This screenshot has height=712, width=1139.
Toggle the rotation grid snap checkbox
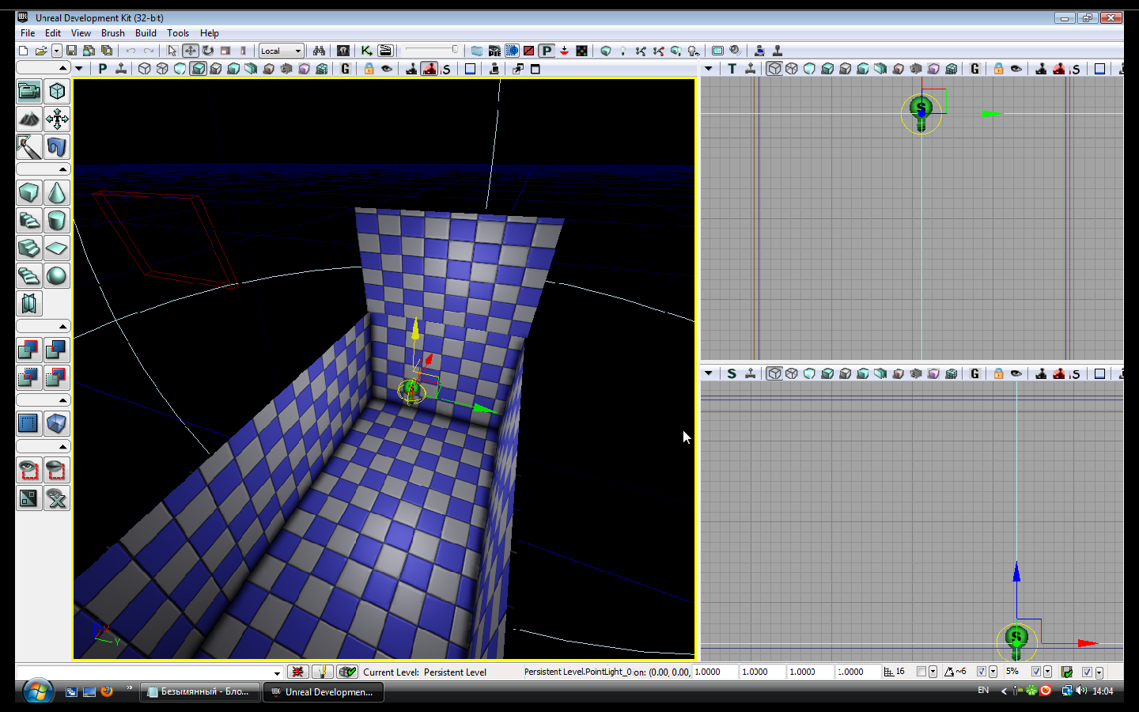tap(981, 672)
